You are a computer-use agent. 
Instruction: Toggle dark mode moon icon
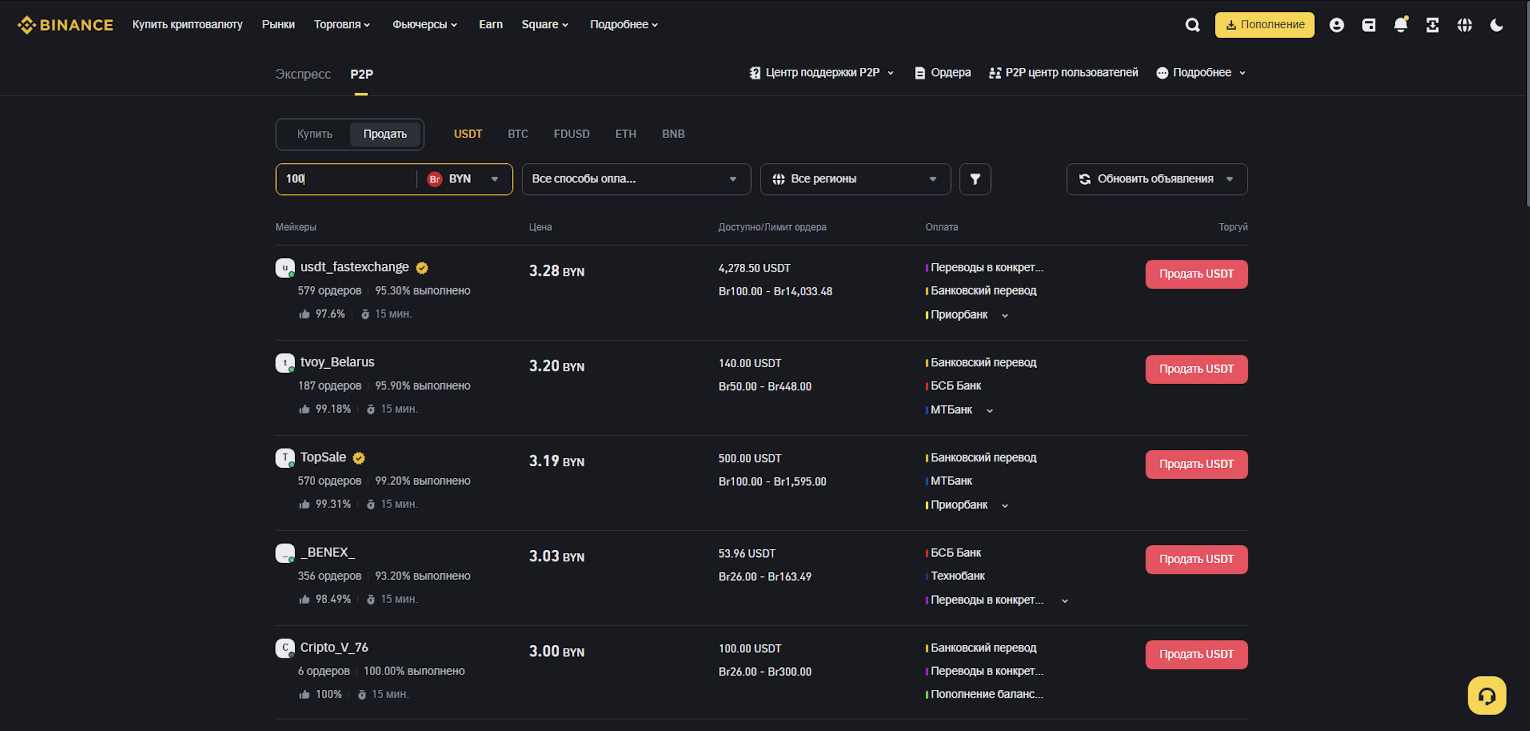(1497, 25)
